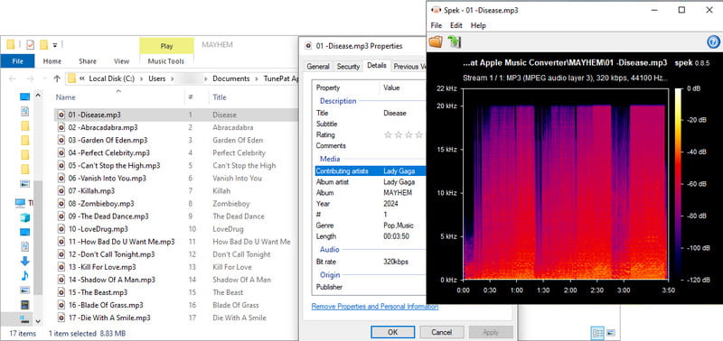
Task: Open Spek's blue question-mark About icon
Action: pos(713,42)
